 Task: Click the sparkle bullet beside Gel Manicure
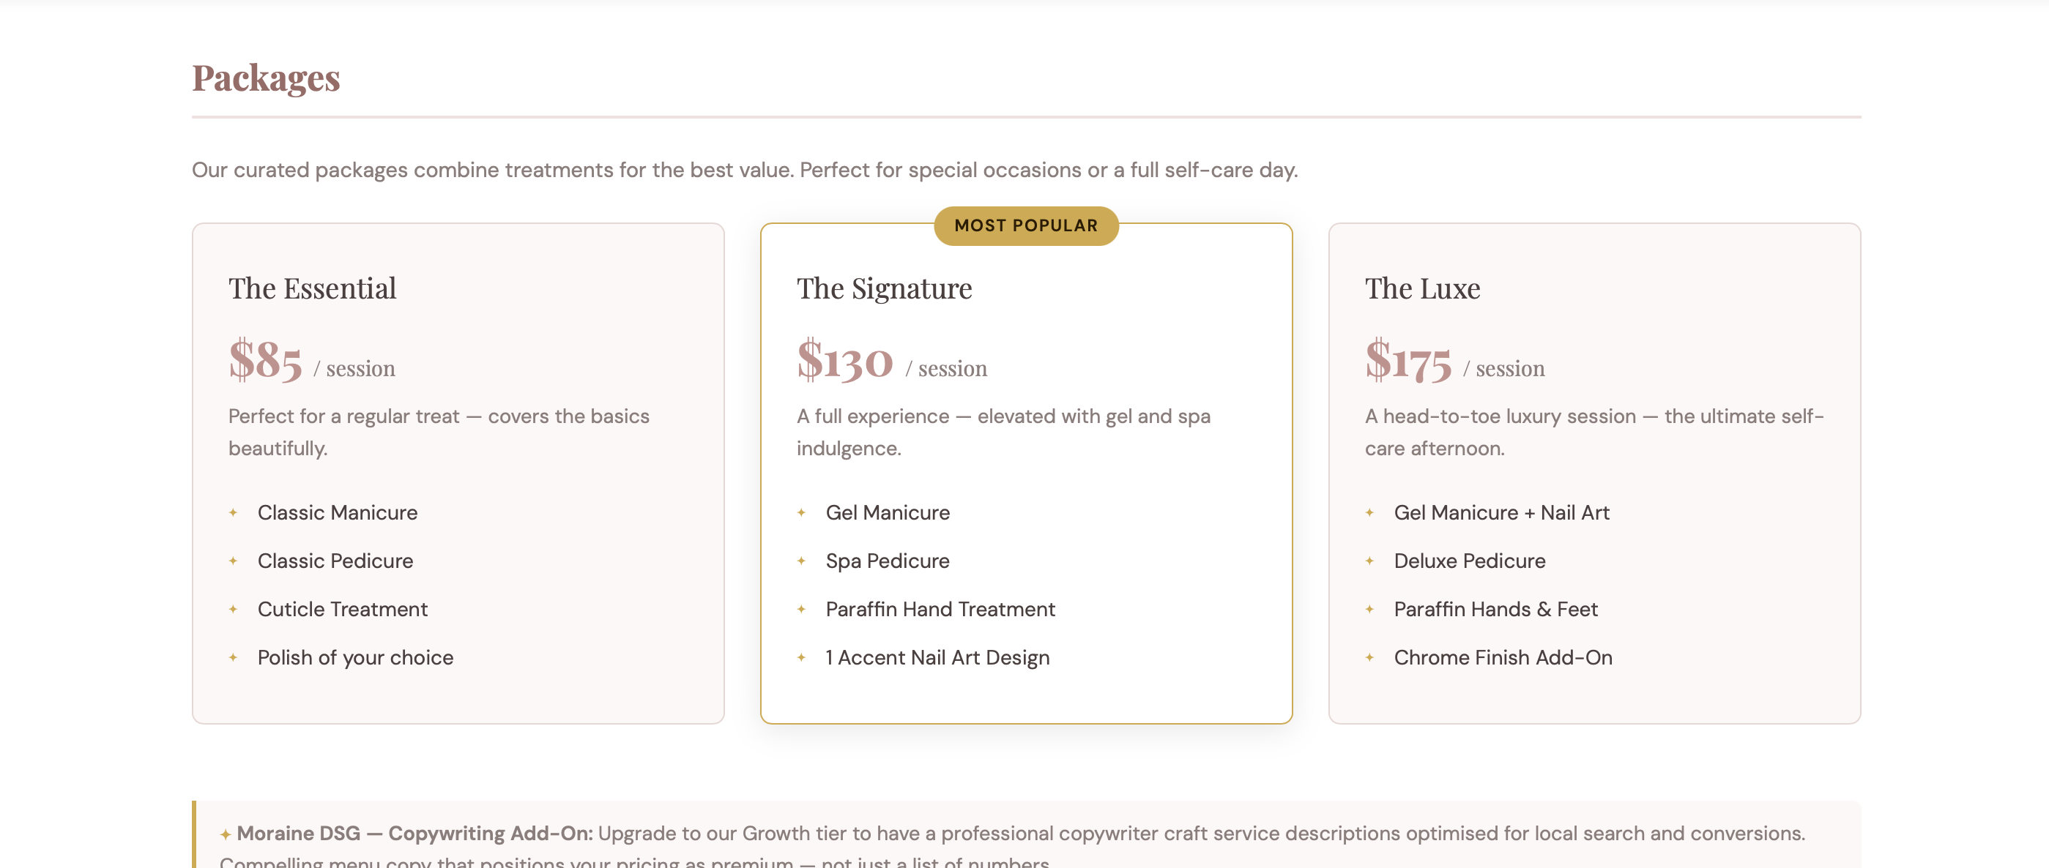click(801, 513)
